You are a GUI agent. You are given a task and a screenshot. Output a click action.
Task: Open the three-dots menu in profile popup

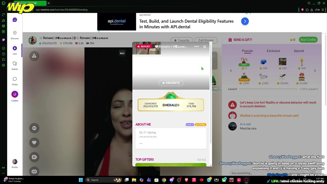197,47
